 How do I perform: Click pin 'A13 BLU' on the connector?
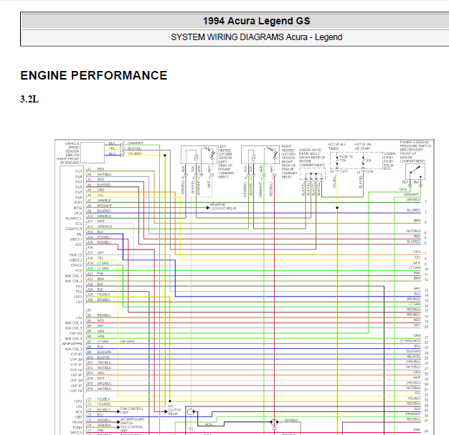(x=95, y=231)
